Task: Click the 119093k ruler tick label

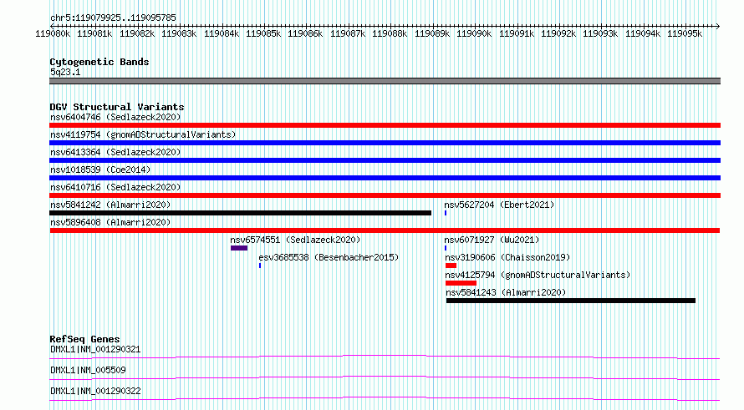Action: click(600, 33)
